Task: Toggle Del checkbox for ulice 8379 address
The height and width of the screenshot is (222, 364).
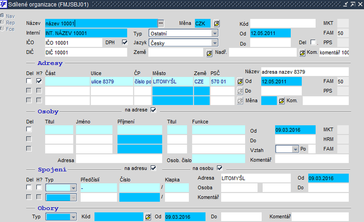Action: [29, 81]
